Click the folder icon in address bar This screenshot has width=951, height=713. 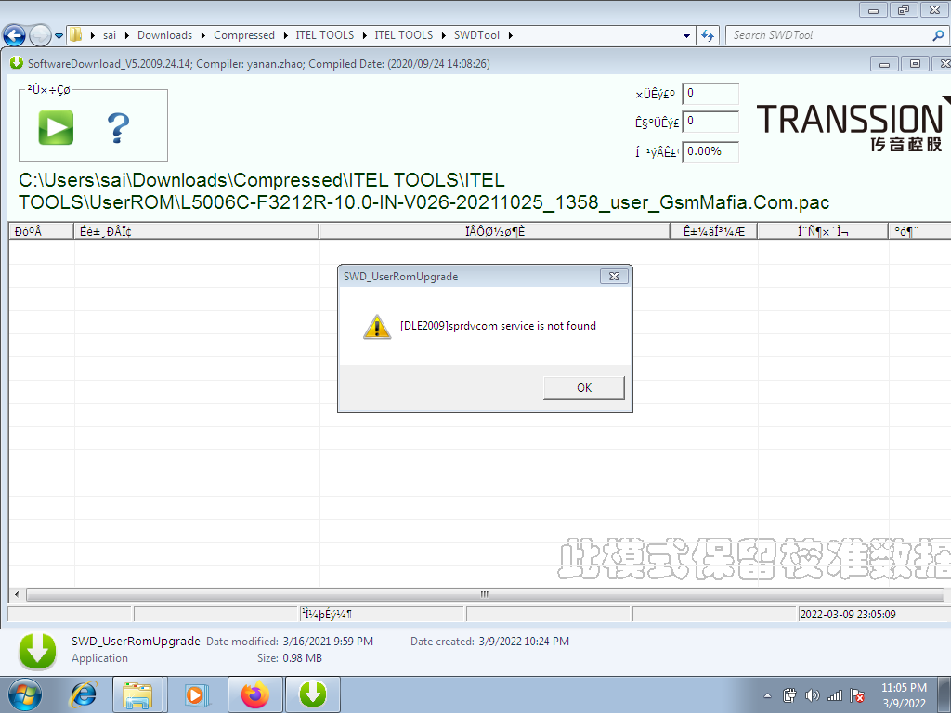[x=75, y=34]
